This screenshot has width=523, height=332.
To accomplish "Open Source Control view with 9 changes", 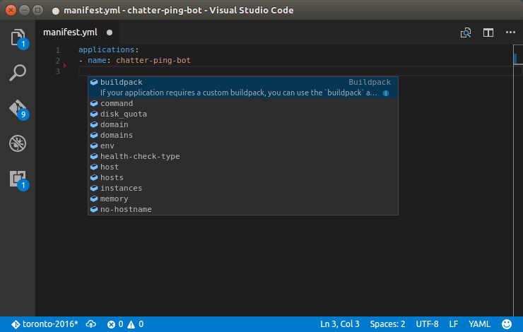I will pos(18,109).
